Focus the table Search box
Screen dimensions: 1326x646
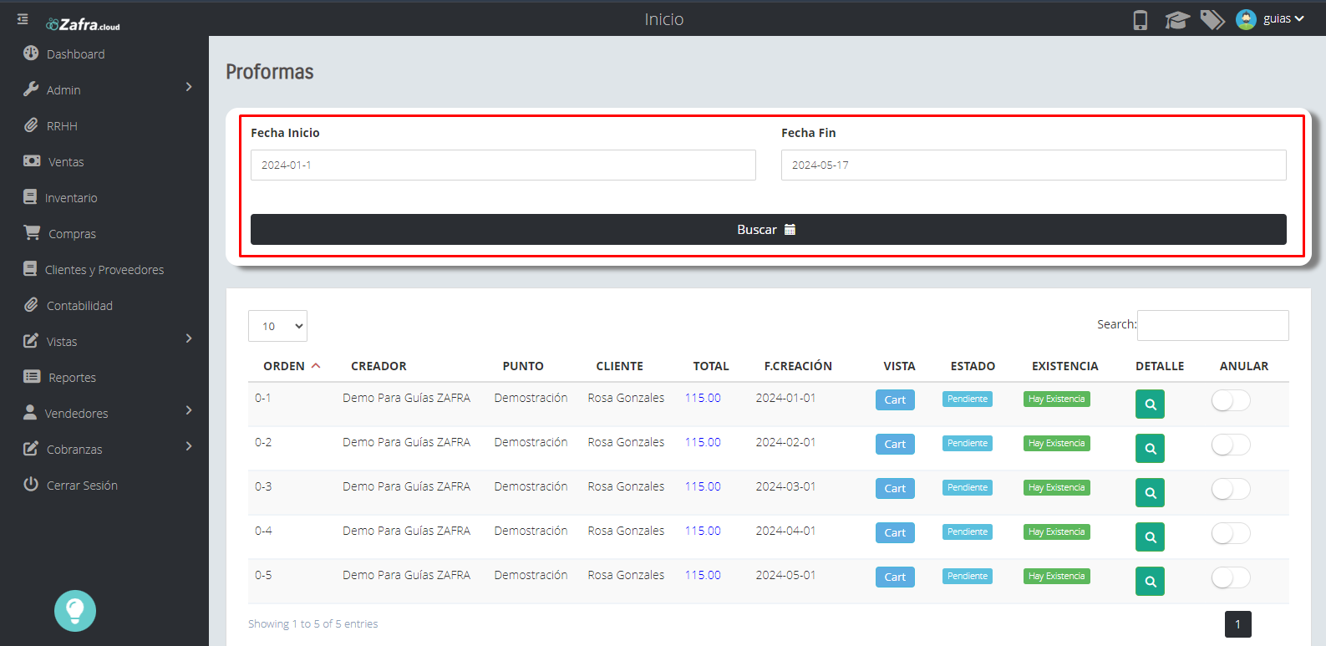point(1212,325)
